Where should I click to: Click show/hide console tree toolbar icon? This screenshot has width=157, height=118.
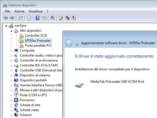21,18
